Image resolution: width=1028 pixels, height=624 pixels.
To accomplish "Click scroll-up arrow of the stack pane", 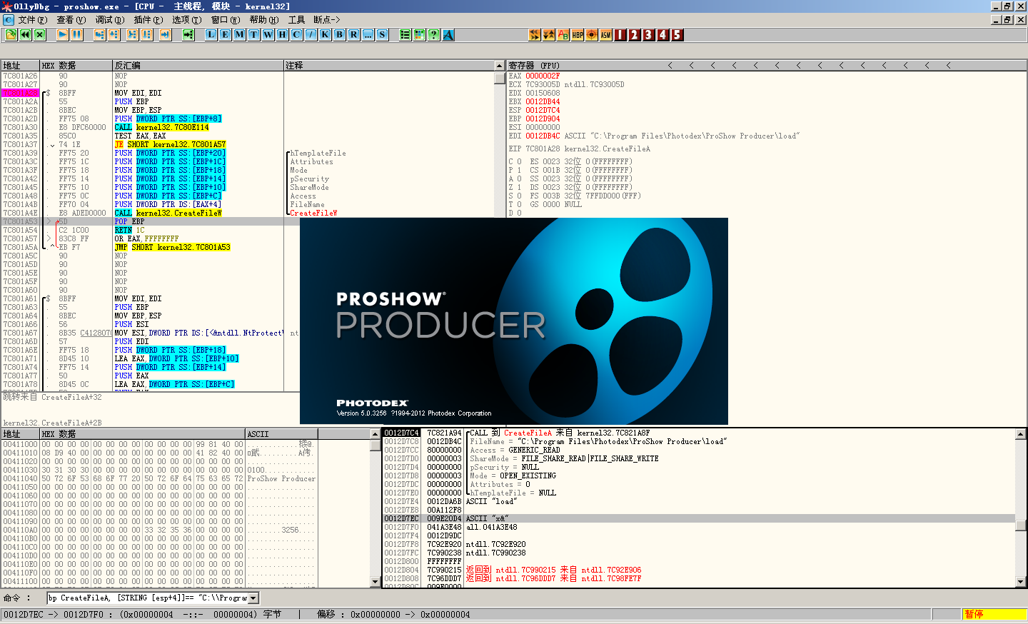I will click(x=1022, y=434).
